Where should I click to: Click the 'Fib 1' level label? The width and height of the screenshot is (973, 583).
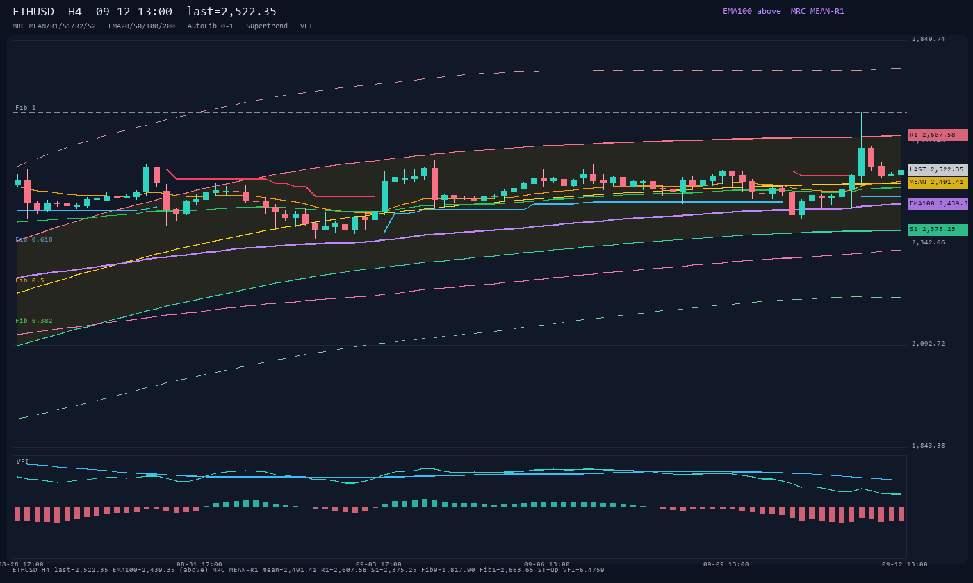pos(26,108)
